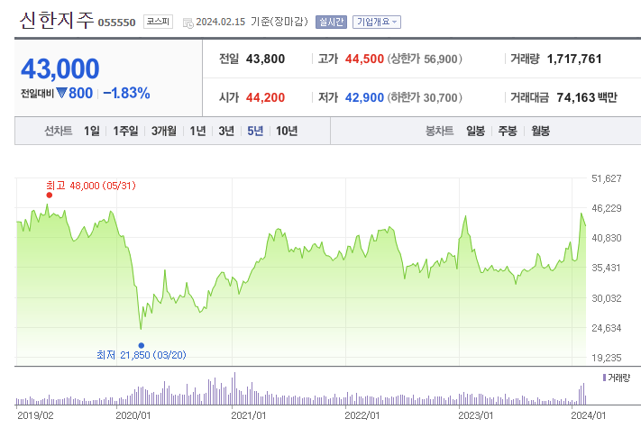Switch to 일봉 candlestick chart
Viewport: 641px width, 437px height.
475,131
